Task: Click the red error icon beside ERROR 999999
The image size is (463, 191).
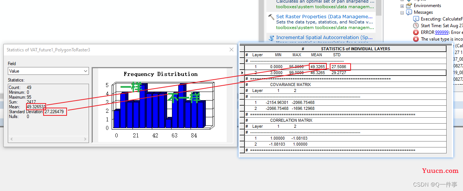Action: click(x=416, y=32)
